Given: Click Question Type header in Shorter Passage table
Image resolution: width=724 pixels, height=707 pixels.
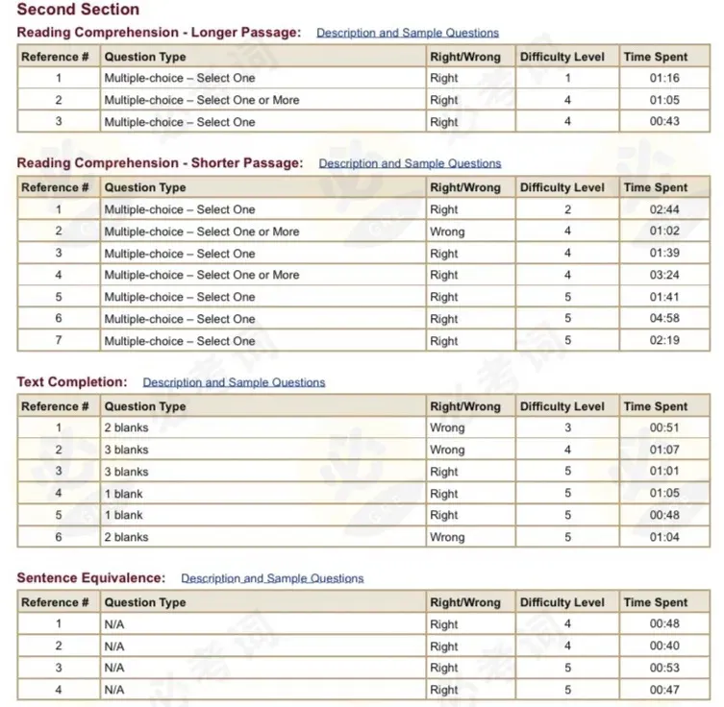Looking at the screenshot, I should tap(145, 187).
